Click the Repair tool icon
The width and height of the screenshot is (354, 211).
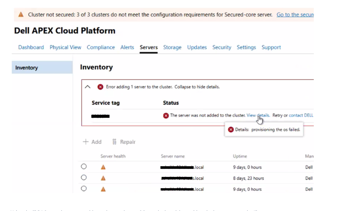[114, 142]
